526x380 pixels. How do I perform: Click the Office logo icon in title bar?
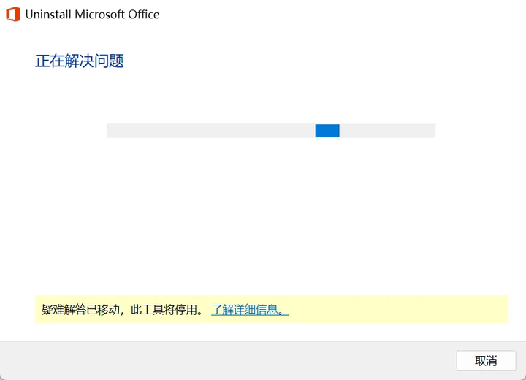click(x=12, y=14)
